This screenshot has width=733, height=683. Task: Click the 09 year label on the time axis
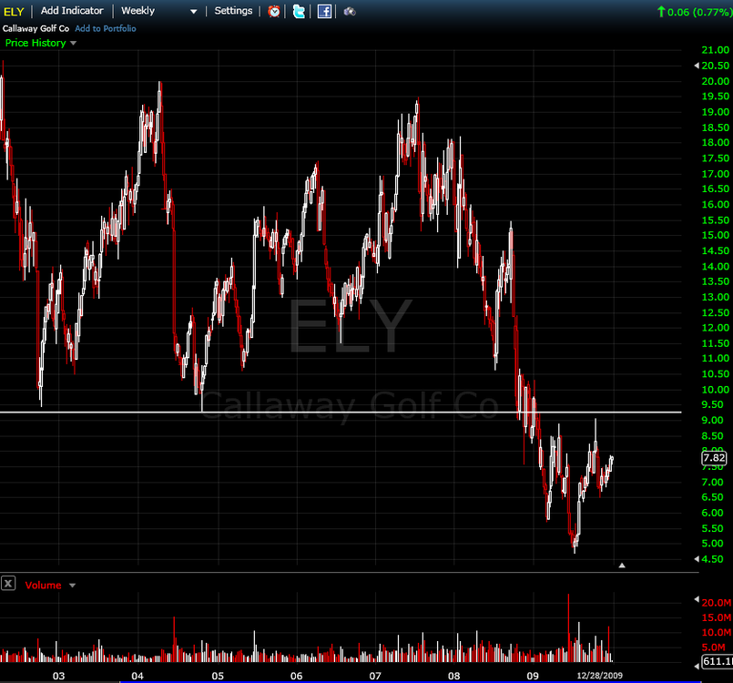tap(533, 676)
